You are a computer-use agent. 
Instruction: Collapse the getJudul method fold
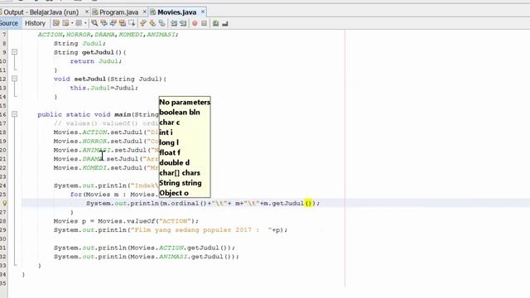[14, 52]
